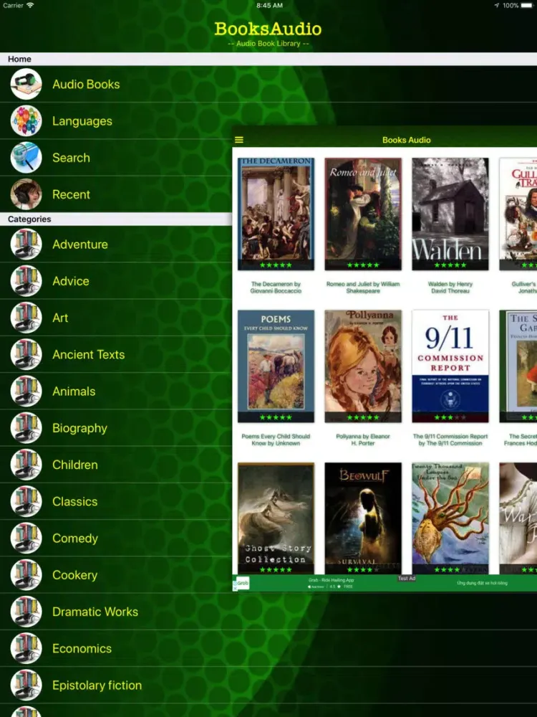Tap the Comedy category books icon

tap(26, 538)
